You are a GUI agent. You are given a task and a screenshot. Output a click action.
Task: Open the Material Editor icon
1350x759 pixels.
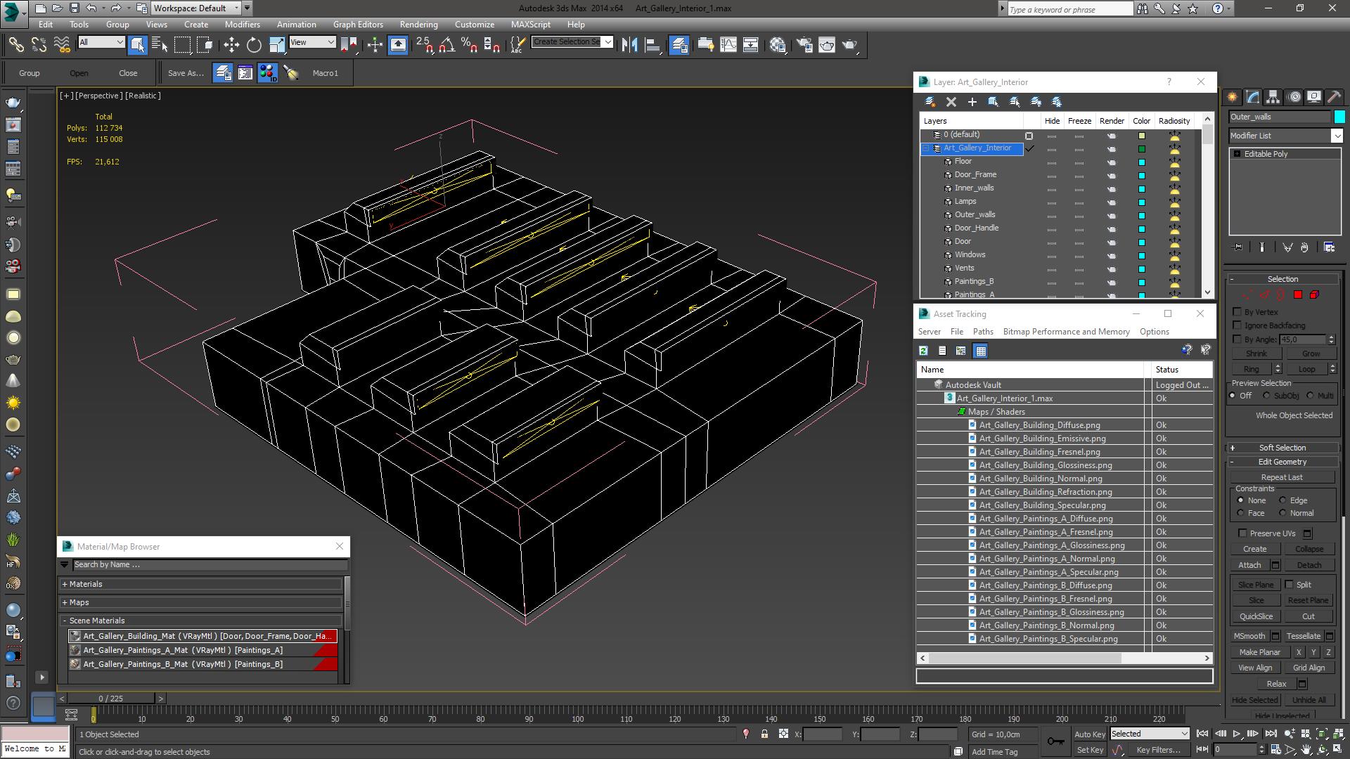click(x=778, y=45)
